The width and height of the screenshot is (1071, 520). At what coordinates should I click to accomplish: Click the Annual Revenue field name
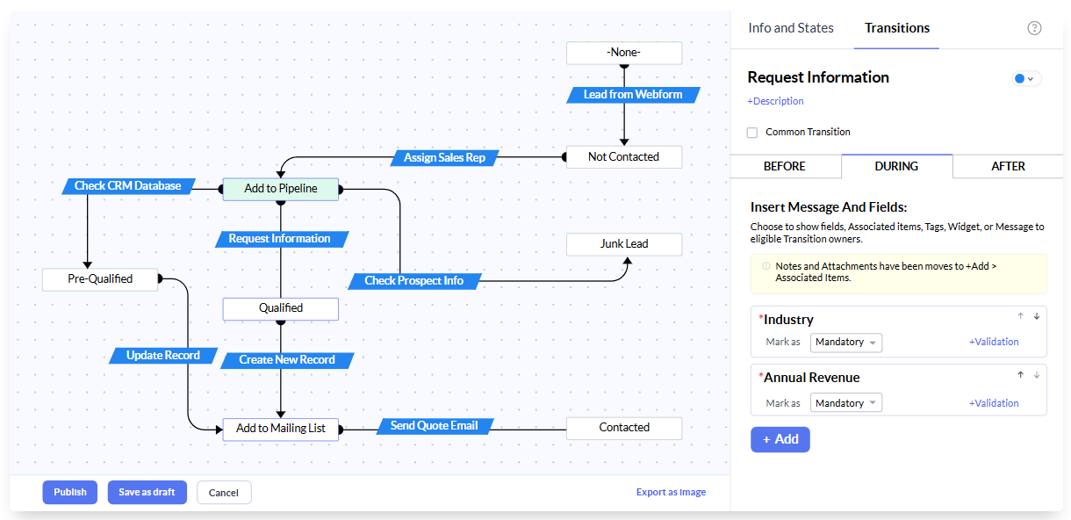(x=812, y=378)
